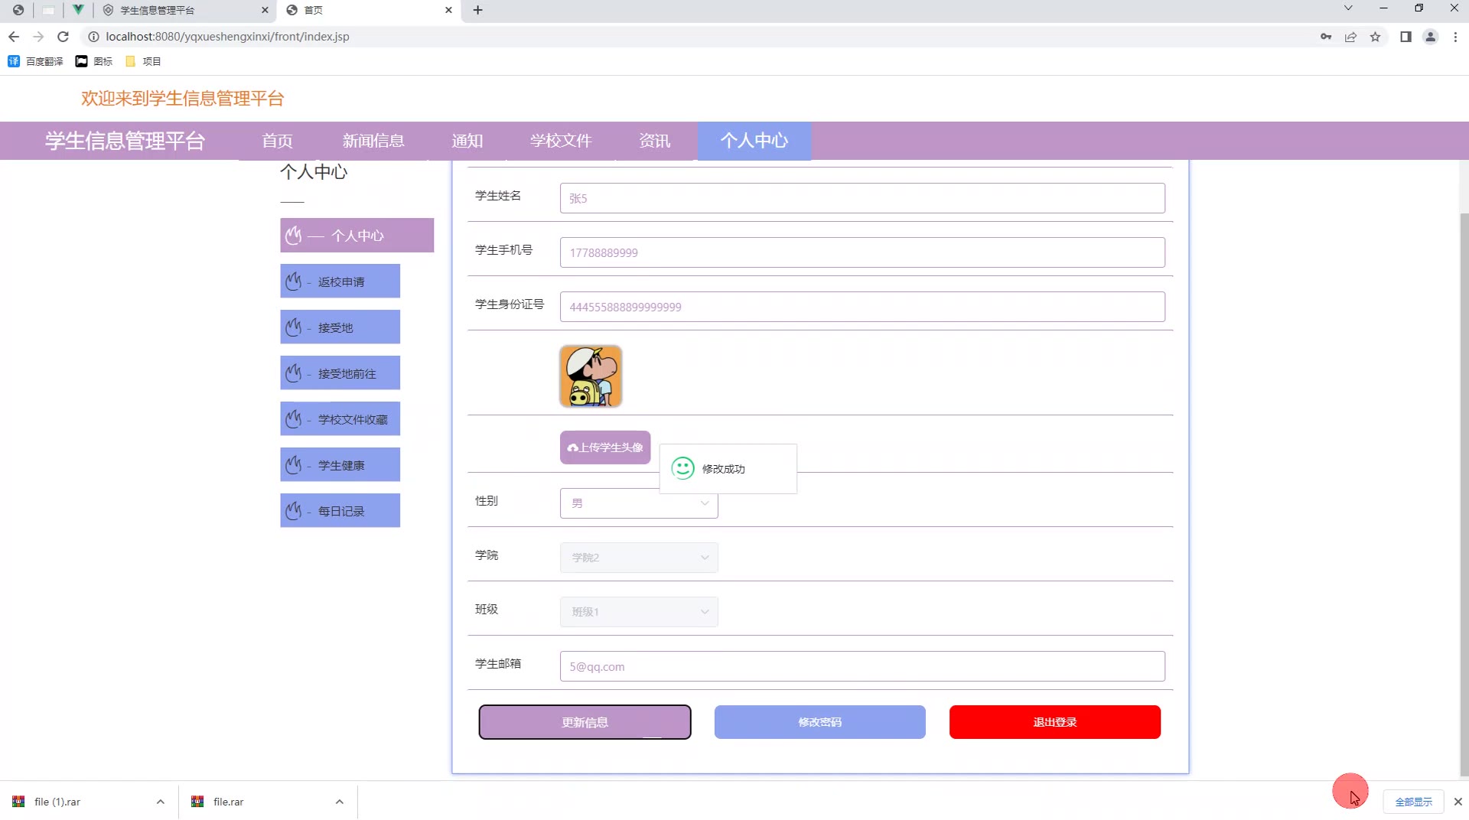1469x820 pixels.
Task: Click 全部显示 to show all downloads
Action: tap(1413, 802)
